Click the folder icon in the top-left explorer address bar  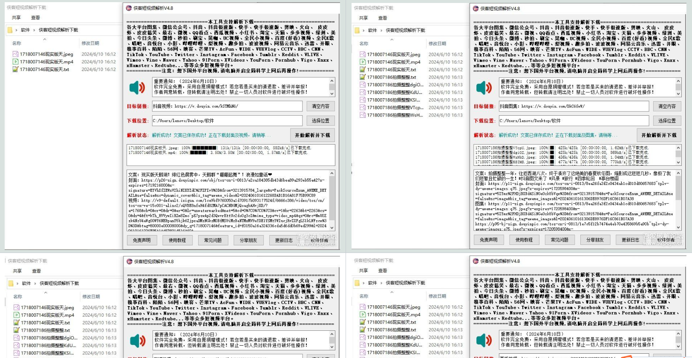(x=10, y=30)
